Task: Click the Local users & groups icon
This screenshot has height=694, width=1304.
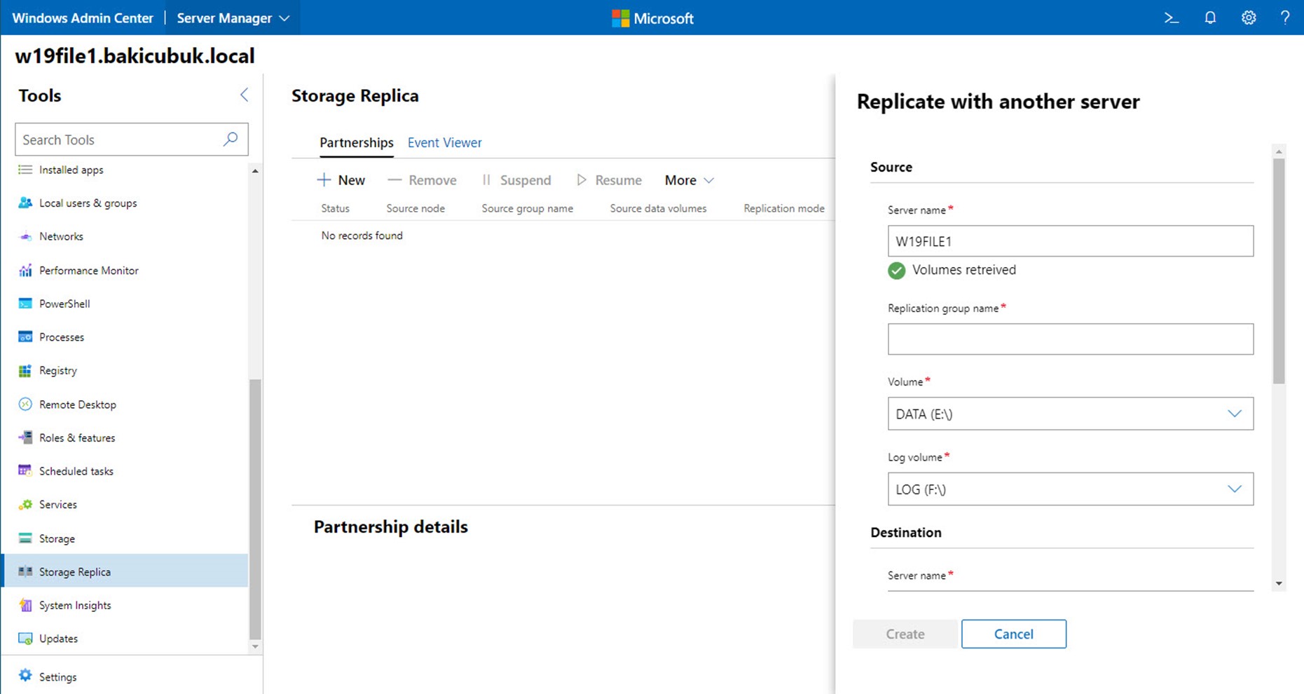Action: point(25,203)
